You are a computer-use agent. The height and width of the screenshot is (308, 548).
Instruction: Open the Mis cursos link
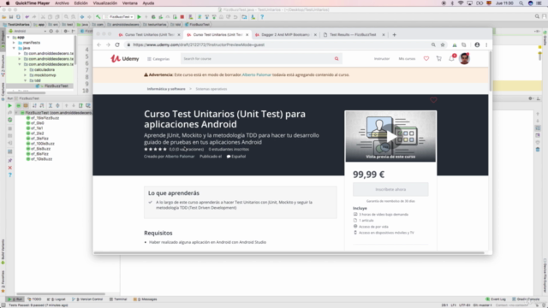pyautogui.click(x=407, y=59)
